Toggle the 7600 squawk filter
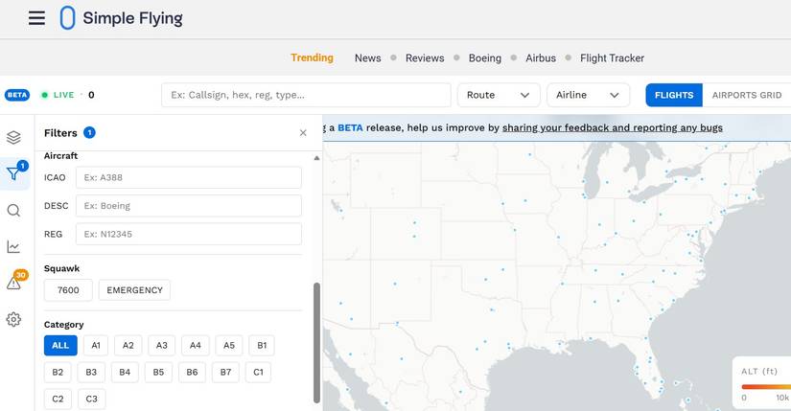 click(x=68, y=290)
